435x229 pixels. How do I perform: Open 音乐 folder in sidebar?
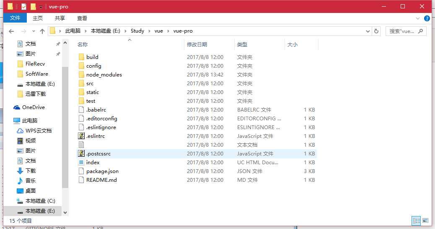(26, 181)
